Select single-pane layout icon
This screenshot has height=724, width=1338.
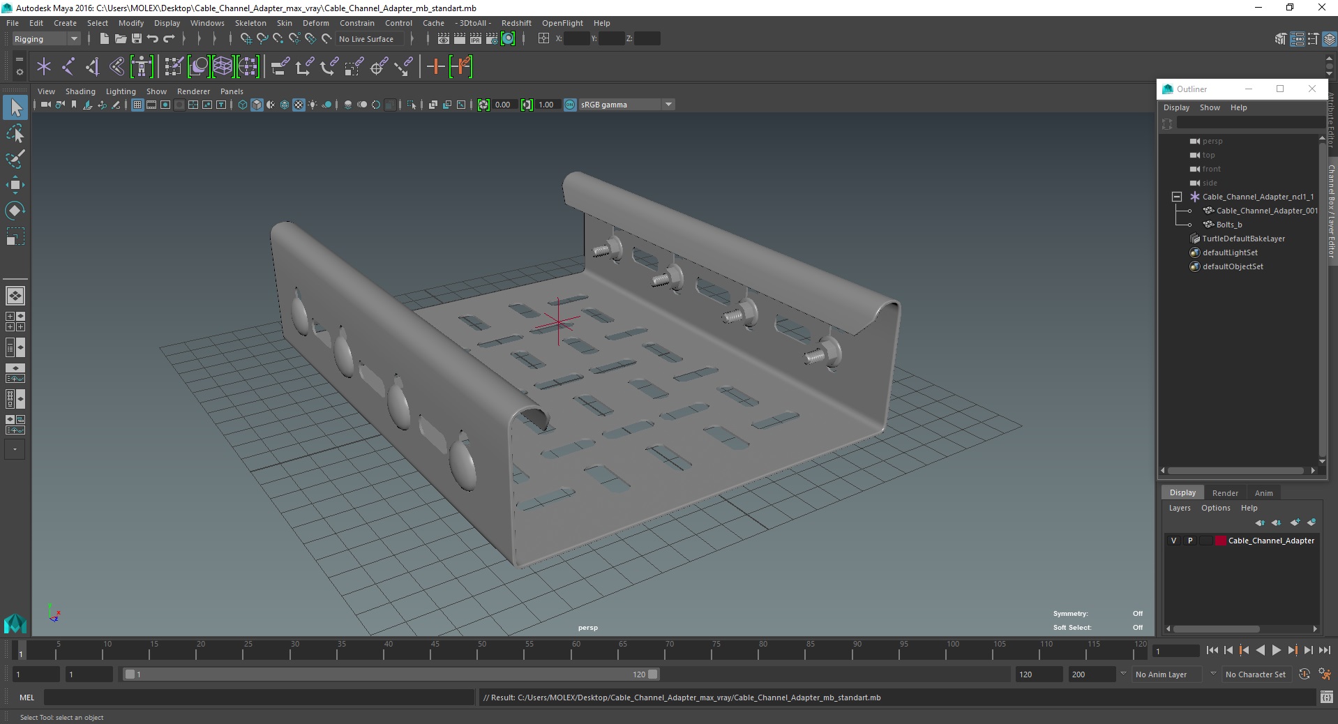15,296
